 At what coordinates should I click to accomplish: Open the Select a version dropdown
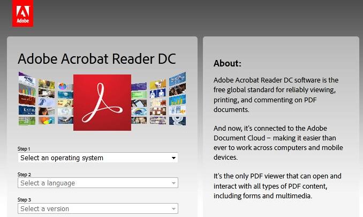[x=97, y=208]
